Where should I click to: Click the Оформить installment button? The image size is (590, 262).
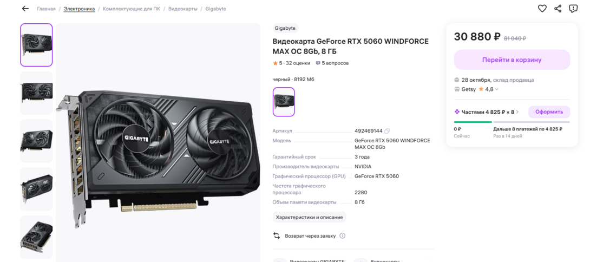click(x=549, y=112)
